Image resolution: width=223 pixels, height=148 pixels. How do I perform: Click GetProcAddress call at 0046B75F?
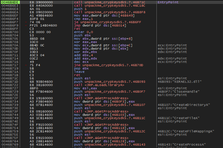101,138
